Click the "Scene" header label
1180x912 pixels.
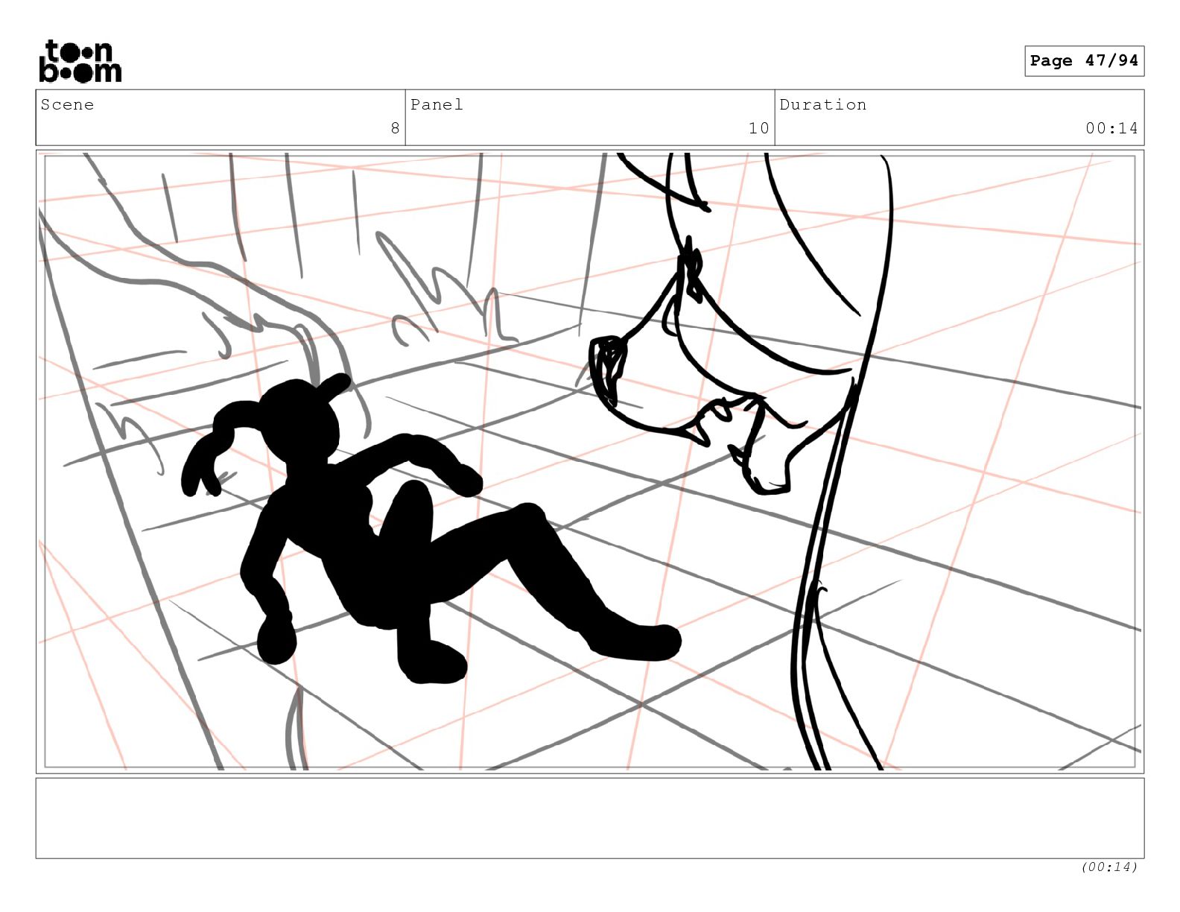click(x=68, y=104)
